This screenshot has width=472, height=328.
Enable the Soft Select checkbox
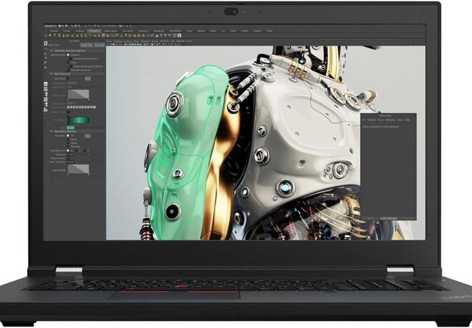pyautogui.click(x=67, y=78)
